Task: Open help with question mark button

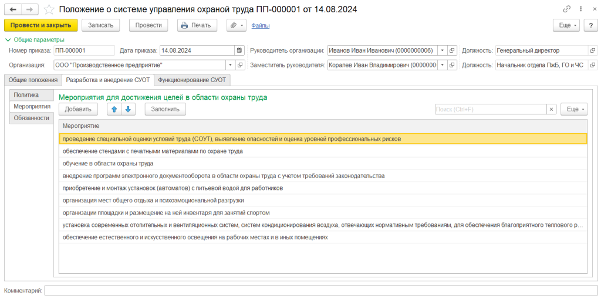Action: point(590,25)
